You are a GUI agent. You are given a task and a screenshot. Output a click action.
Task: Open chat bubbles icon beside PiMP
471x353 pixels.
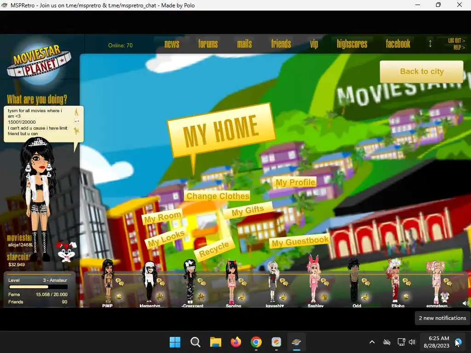[120, 282]
